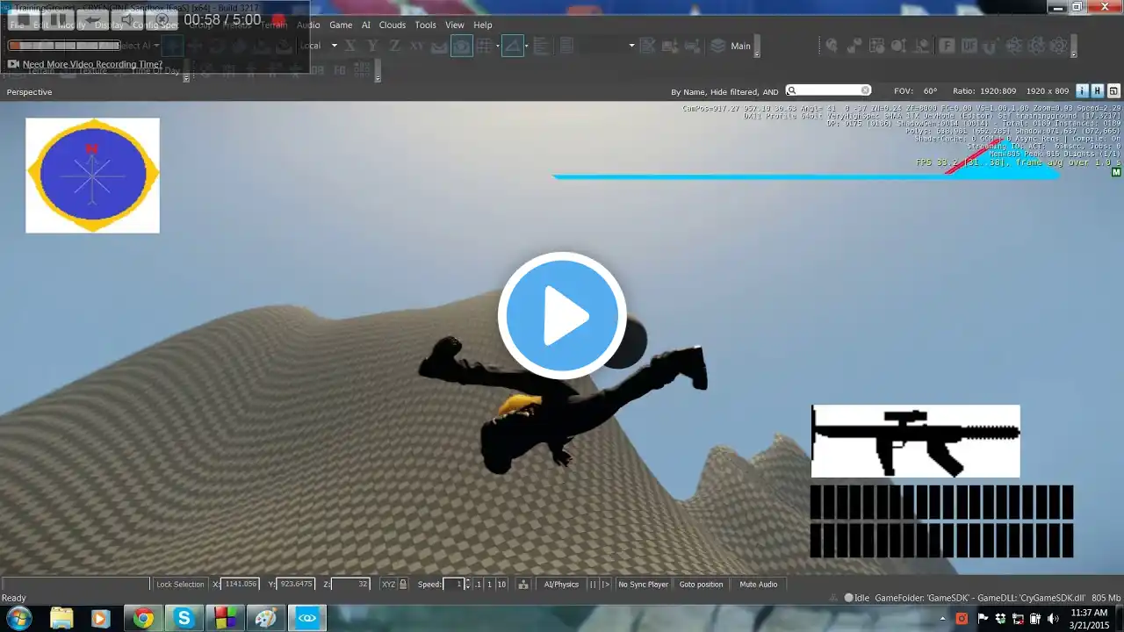Click the 1920 x 809 resolution label
1124x632 pixels.
[x=1048, y=91]
